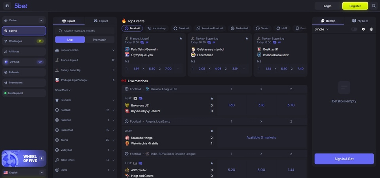Filter top events by American Football
Viewport: 380px width, 178px height.
click(209, 28)
